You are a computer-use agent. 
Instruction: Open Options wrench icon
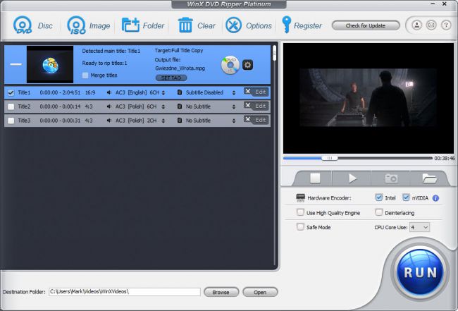tap(233, 26)
